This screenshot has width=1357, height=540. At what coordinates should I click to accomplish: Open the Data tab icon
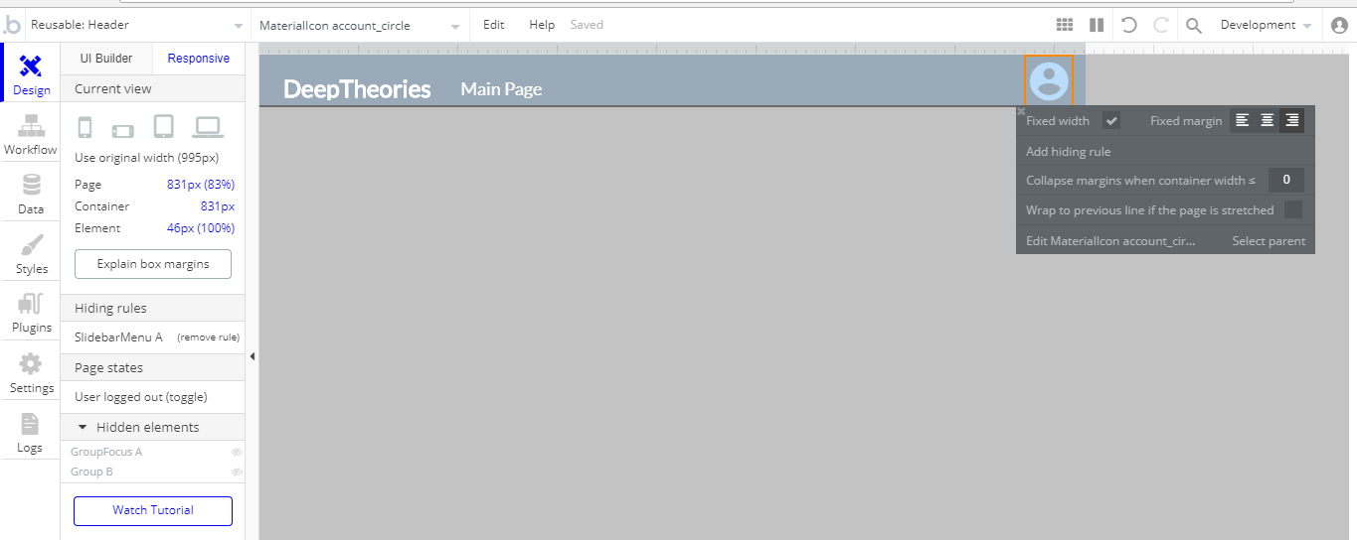coord(32,186)
